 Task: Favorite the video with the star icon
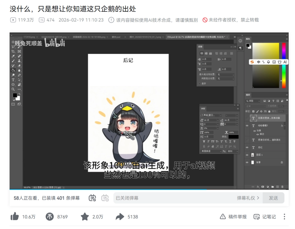pos(85,217)
